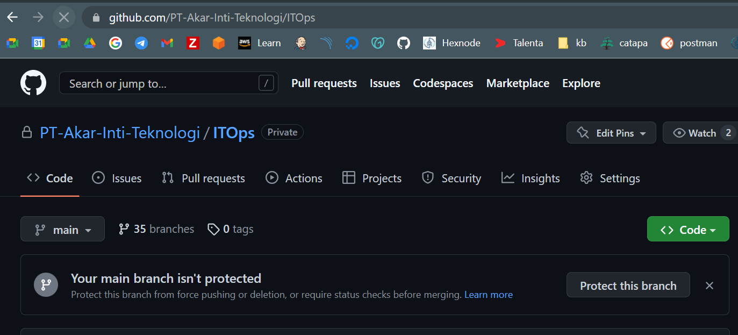Click the Search or jump to field
The width and height of the screenshot is (738, 335).
click(168, 83)
